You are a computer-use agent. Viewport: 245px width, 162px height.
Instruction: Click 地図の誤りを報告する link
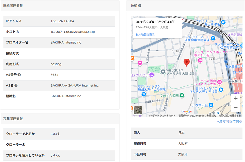tap(230, 115)
